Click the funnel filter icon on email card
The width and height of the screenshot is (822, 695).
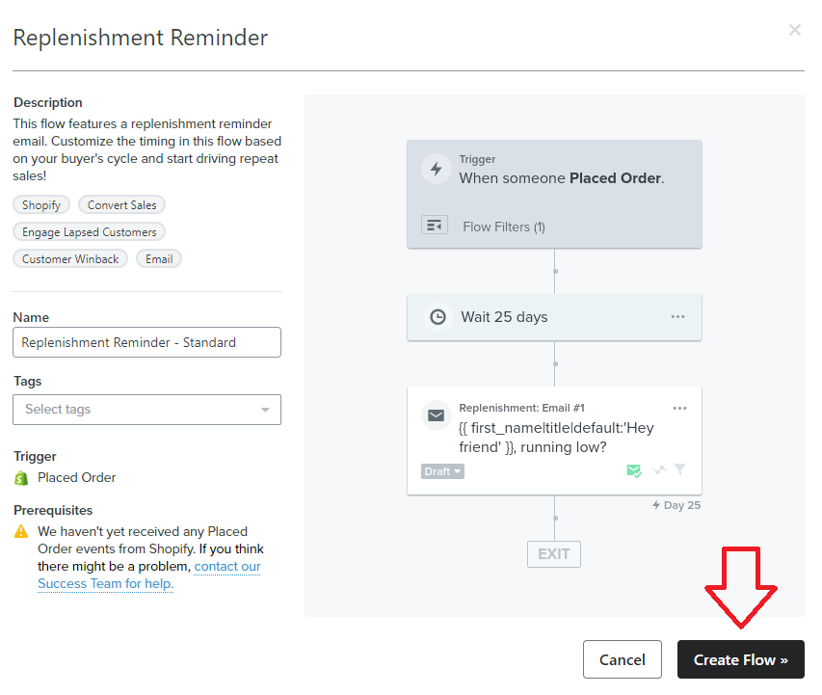[680, 468]
